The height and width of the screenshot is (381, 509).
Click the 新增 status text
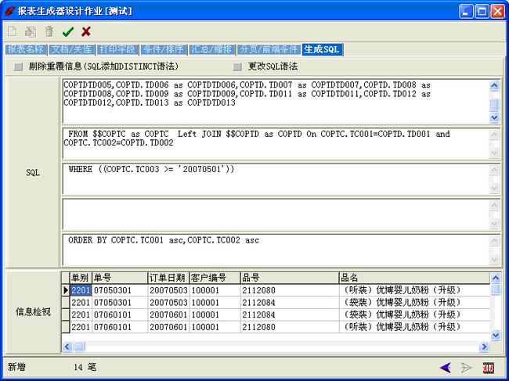click(16, 368)
